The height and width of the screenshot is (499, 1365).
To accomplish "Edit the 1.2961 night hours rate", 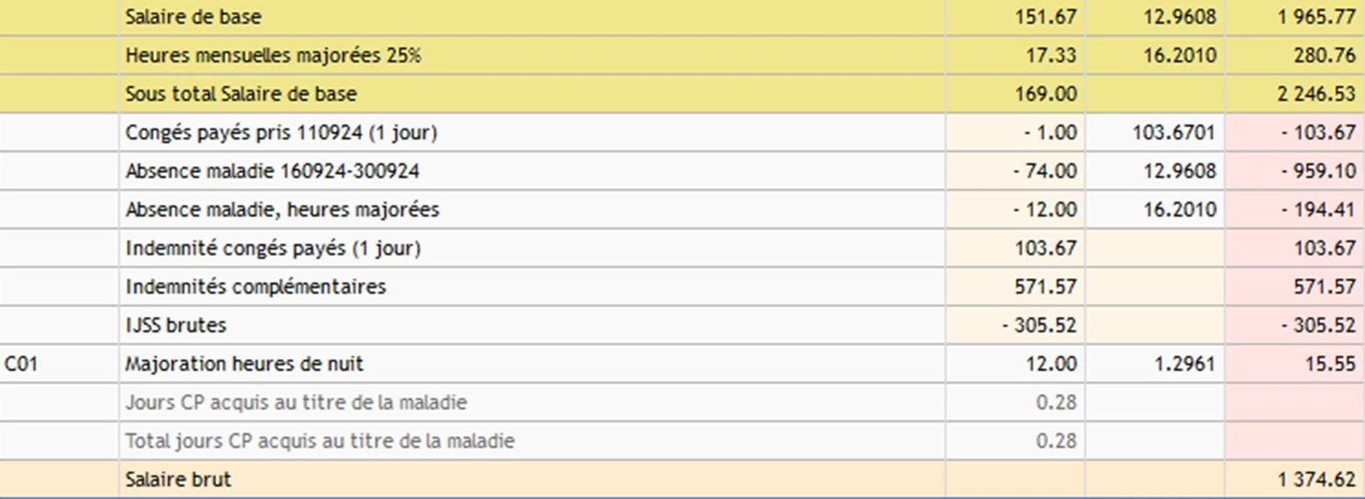I will (x=1185, y=365).
